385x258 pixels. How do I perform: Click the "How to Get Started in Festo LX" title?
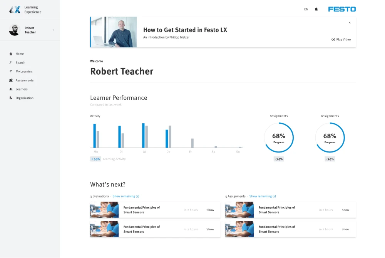185,30
